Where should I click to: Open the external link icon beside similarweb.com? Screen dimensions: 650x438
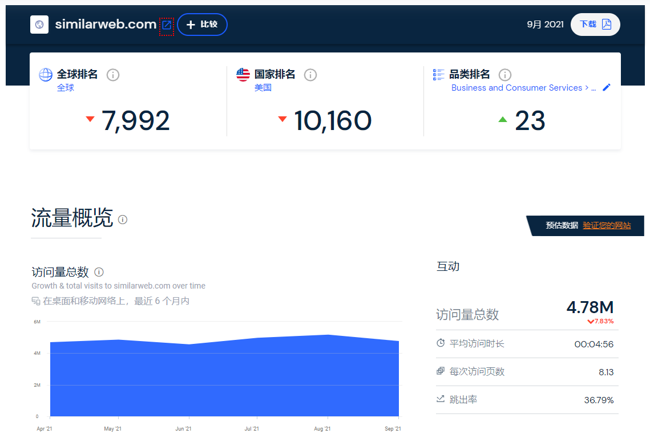click(166, 25)
